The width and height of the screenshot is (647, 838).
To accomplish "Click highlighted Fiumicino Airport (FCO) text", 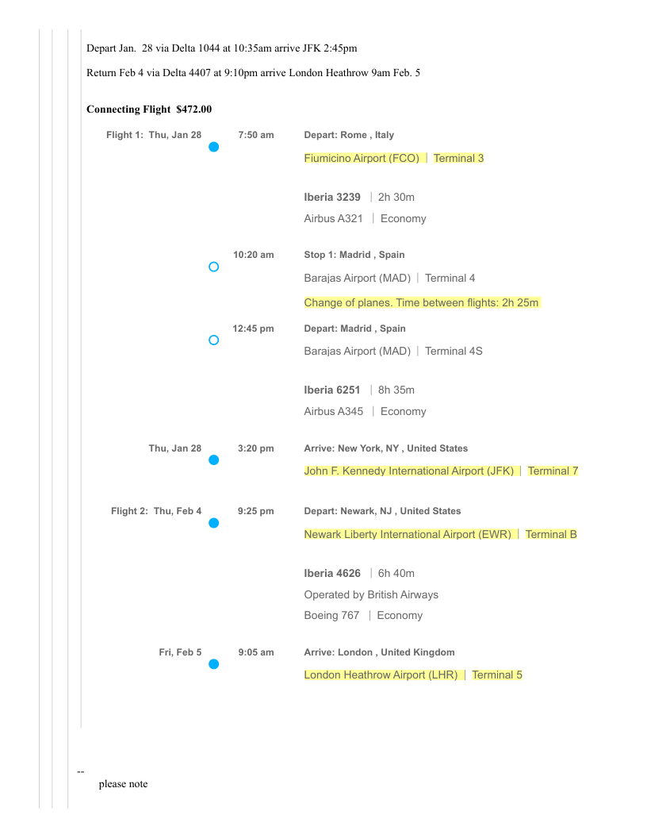I will tap(362, 159).
